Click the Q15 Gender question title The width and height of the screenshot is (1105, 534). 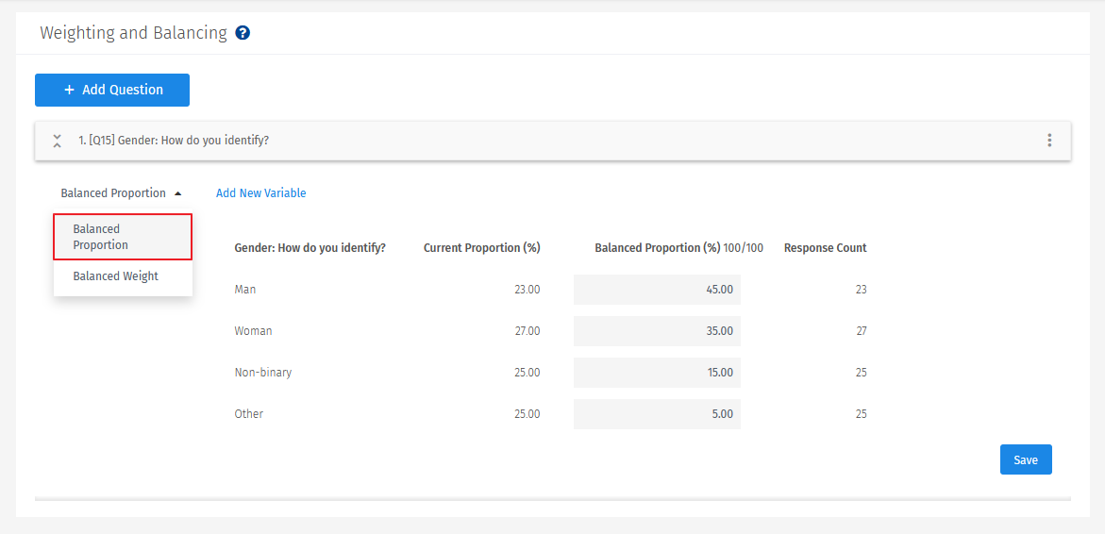click(x=174, y=141)
